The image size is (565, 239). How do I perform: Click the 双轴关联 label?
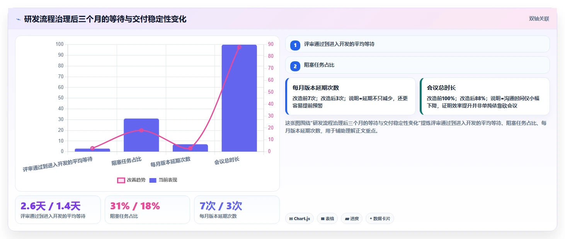tap(539, 19)
